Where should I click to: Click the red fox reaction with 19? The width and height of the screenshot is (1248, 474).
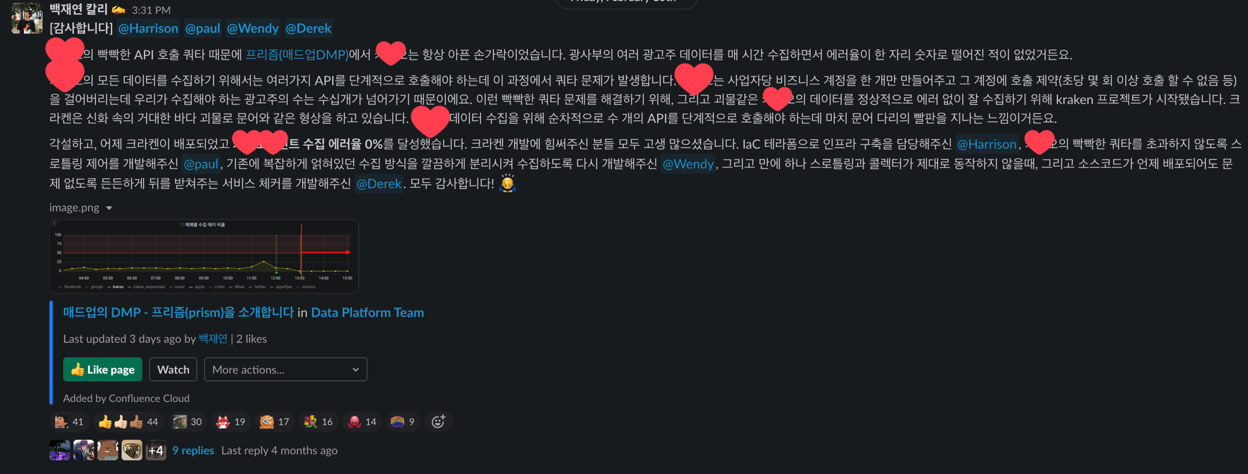tap(231, 421)
